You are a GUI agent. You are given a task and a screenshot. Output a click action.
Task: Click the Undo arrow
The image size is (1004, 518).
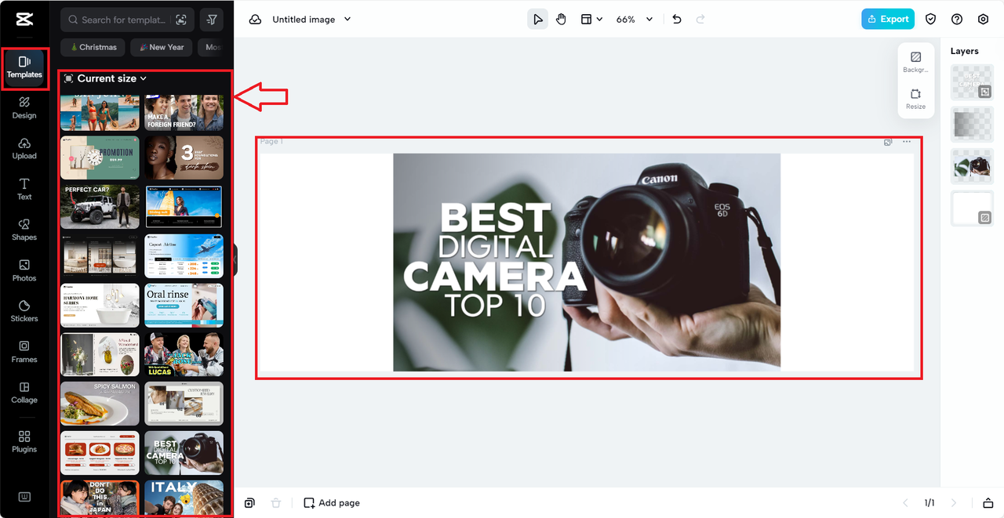point(677,20)
